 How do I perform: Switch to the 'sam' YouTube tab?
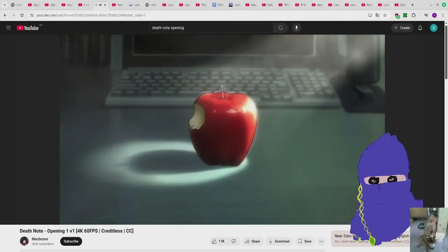(168, 5)
